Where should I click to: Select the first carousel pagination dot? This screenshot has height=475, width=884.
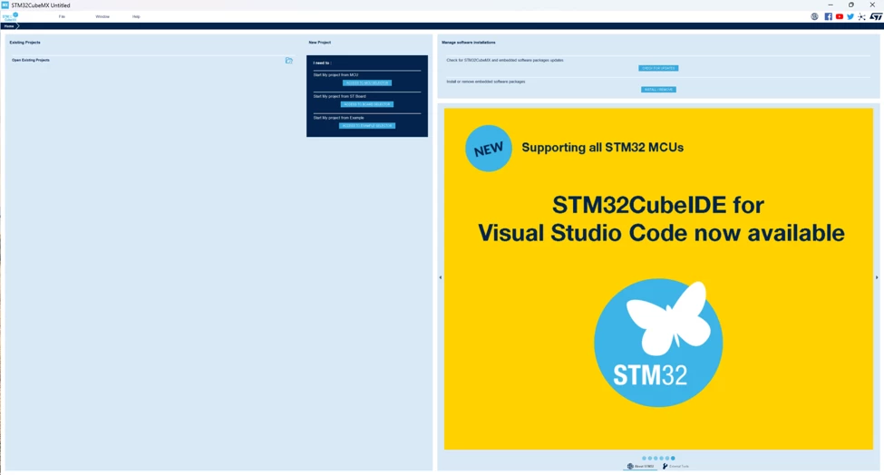coord(644,458)
